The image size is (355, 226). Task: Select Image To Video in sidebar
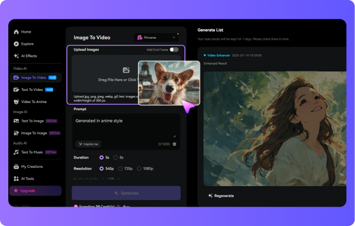tap(35, 78)
